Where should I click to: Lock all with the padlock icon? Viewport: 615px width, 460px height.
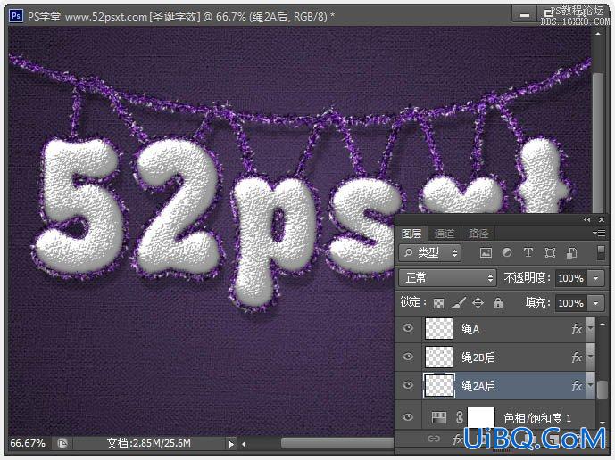click(498, 303)
